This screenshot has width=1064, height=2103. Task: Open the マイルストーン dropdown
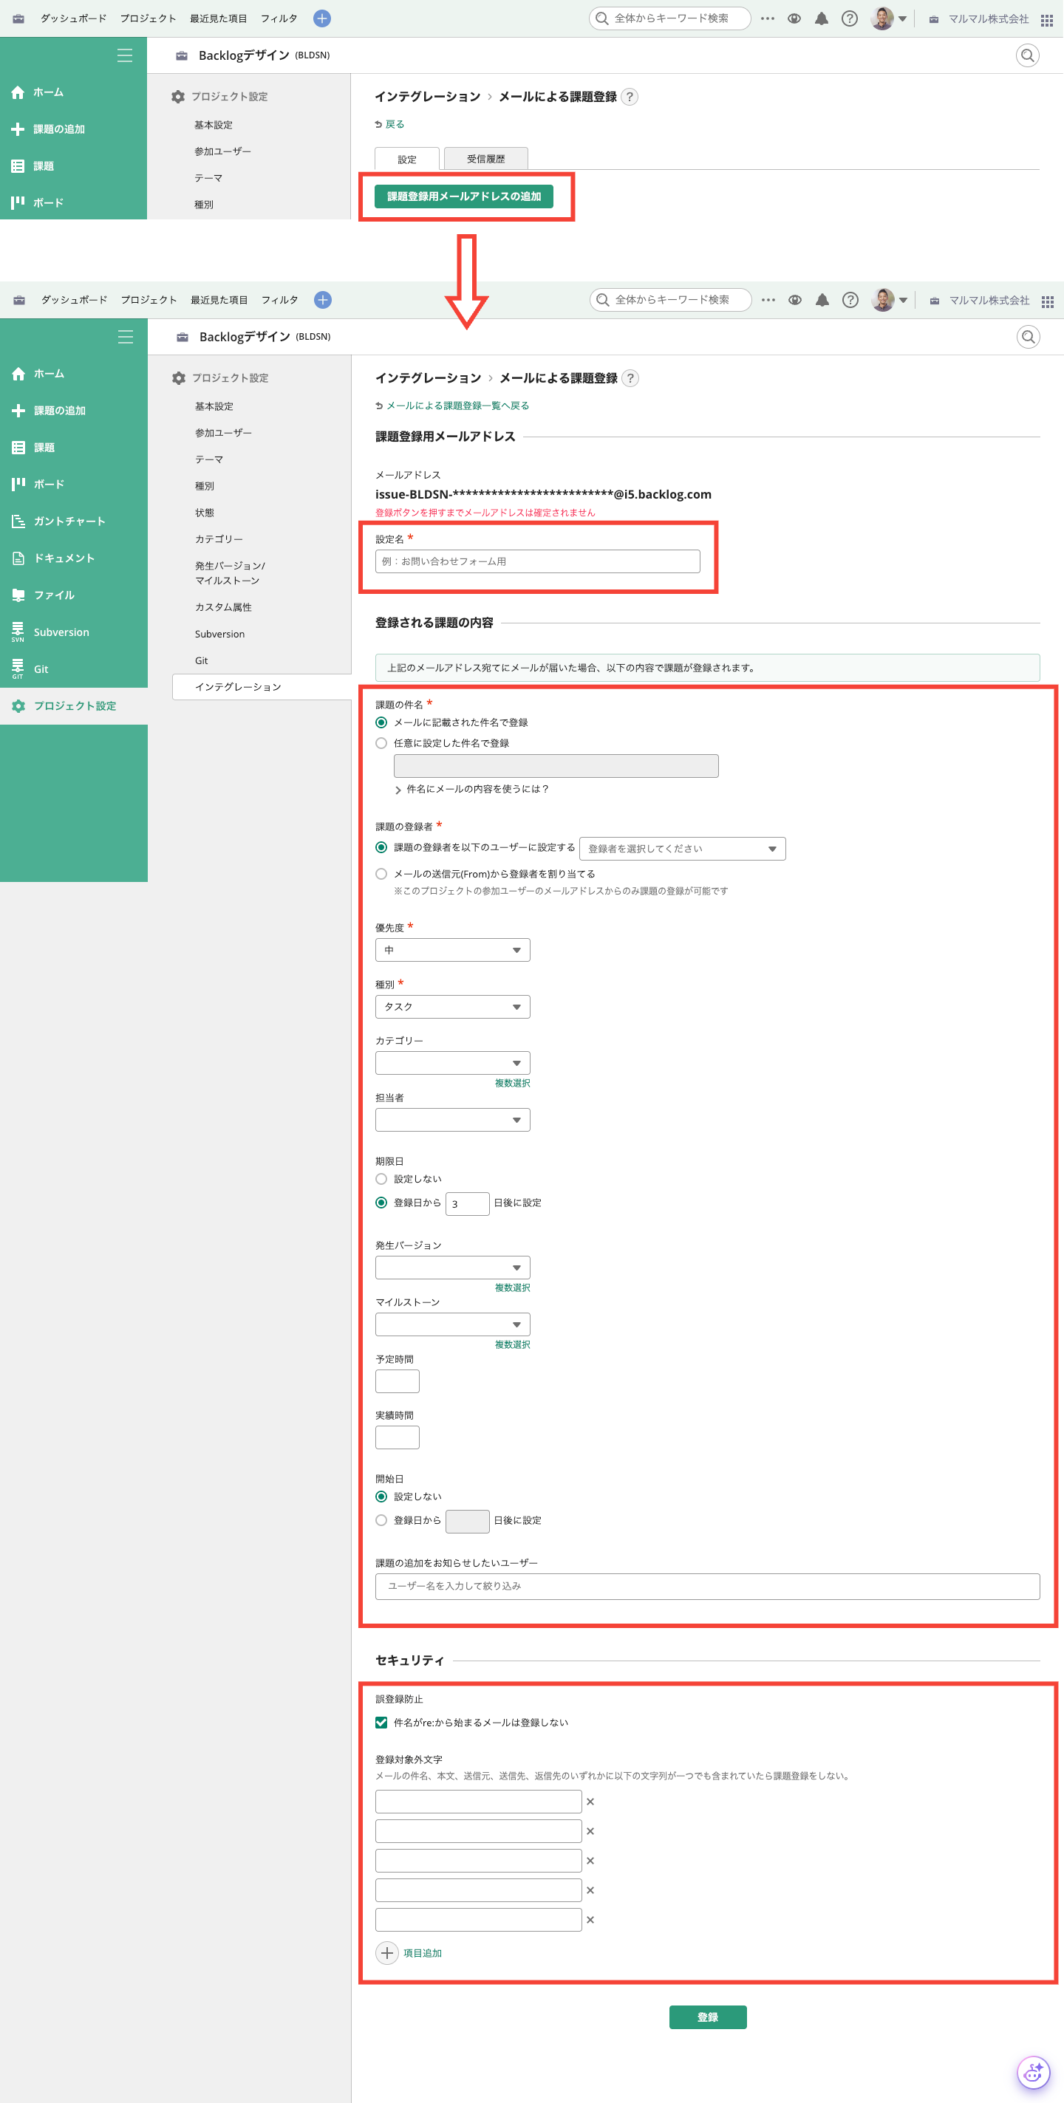(x=453, y=1324)
